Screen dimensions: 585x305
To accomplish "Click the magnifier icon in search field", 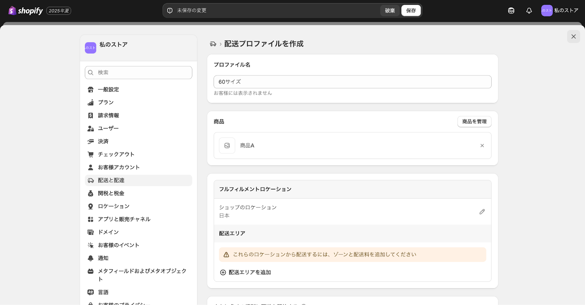I will pyautogui.click(x=91, y=73).
